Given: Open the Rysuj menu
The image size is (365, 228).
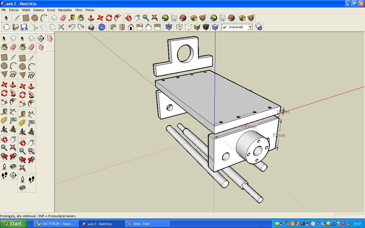Looking at the screenshot, I should (x=51, y=10).
